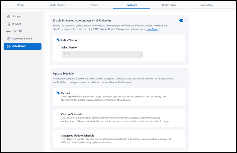The image size is (237, 153).
Task: Choose Custom Schedule radio button
Action: tap(58, 114)
